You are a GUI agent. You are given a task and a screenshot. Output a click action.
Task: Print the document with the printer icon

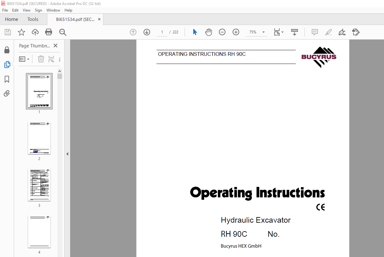49,32
